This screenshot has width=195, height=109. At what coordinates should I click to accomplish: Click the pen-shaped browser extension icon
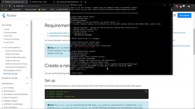pyautogui.click(x=180, y=6)
